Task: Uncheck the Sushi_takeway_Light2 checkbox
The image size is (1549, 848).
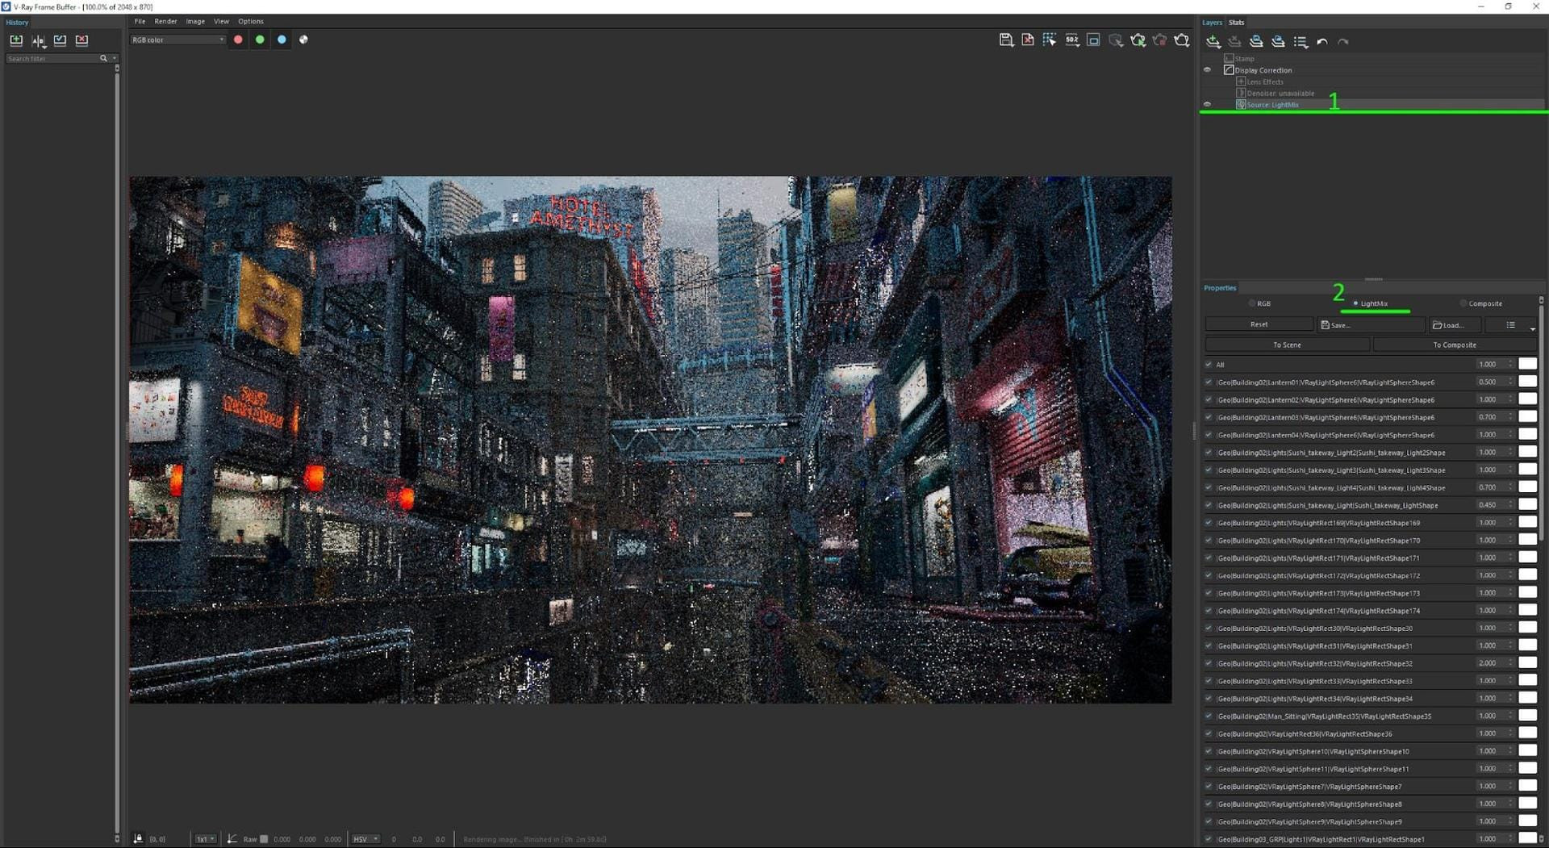Action: click(x=1209, y=453)
